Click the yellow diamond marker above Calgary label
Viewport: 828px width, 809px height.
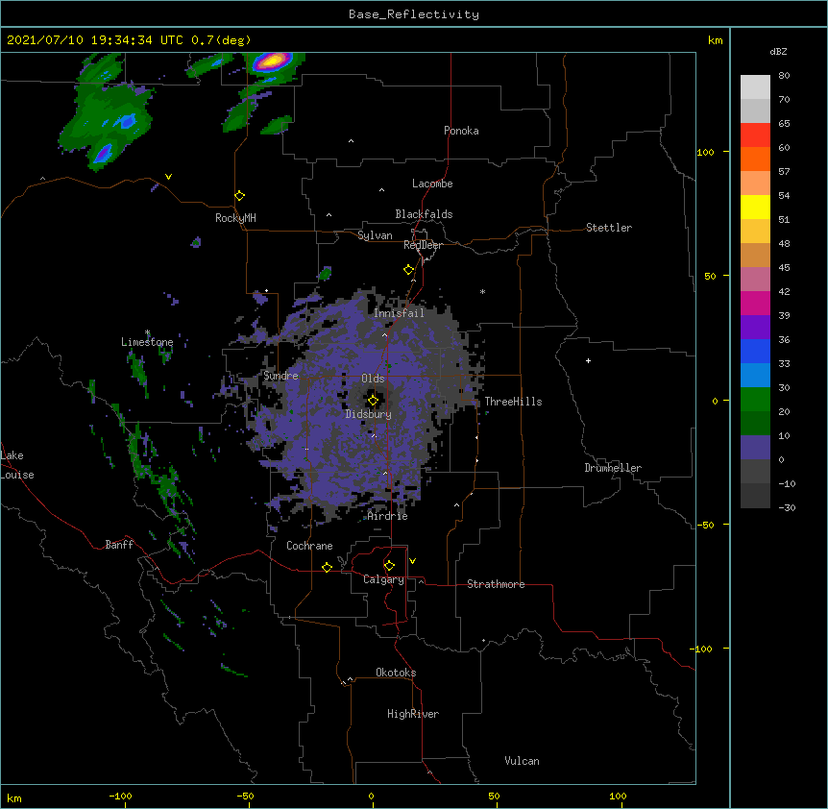tap(389, 566)
